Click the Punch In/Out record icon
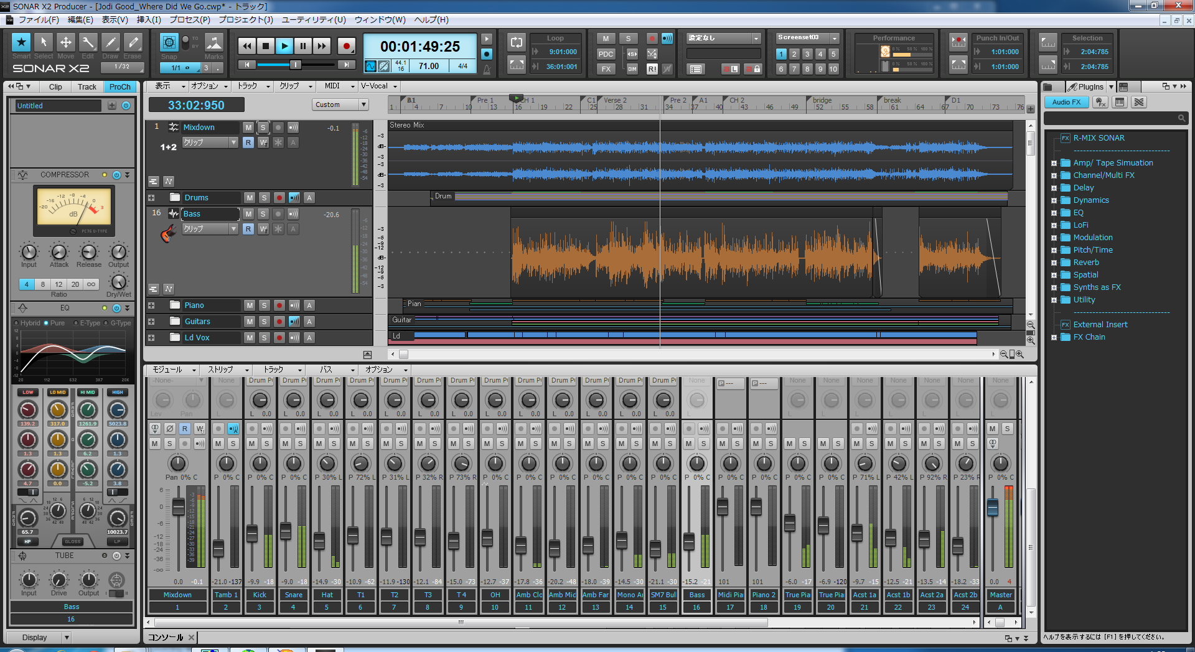The image size is (1195, 652). [958, 42]
